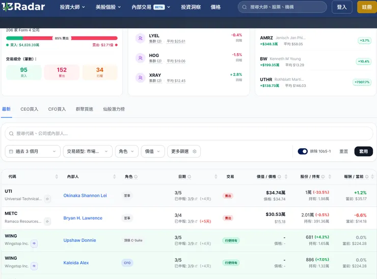
Task: Click the CFO role badge in Kaleida row
Action: click(x=127, y=263)
